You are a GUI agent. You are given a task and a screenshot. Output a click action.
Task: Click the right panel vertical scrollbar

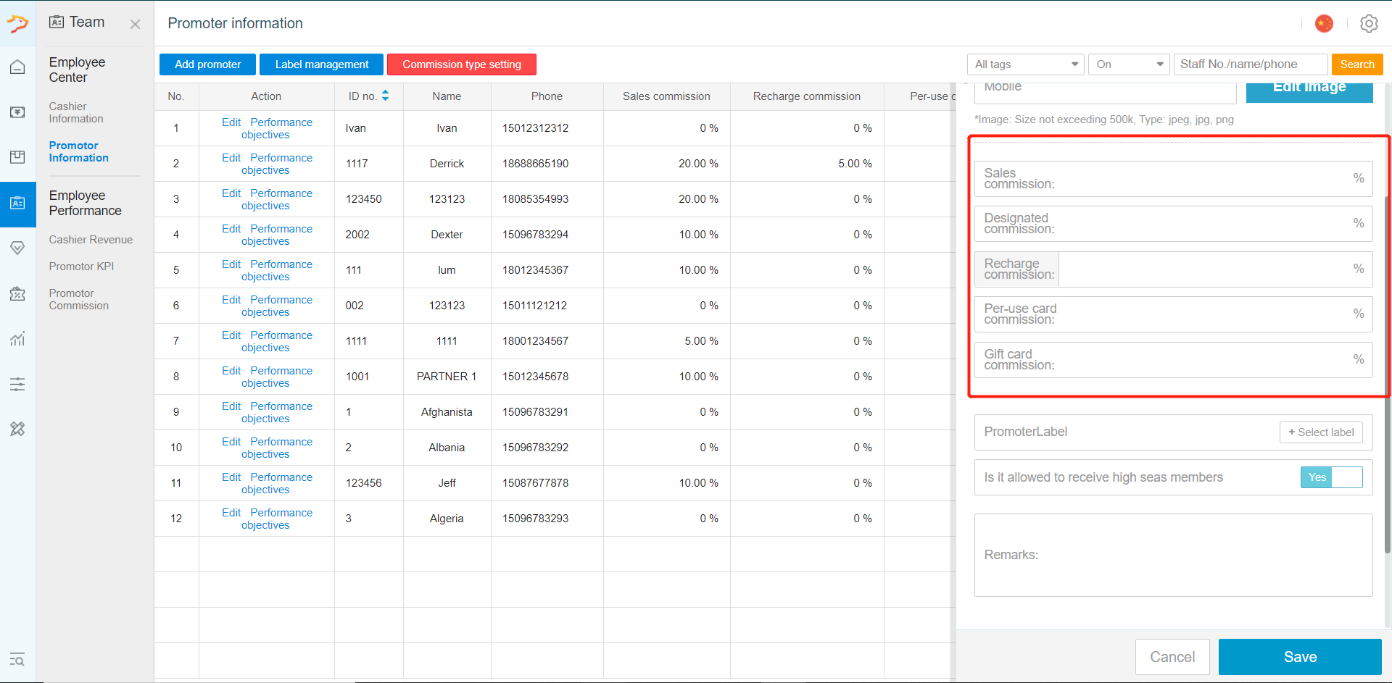coord(1388,374)
